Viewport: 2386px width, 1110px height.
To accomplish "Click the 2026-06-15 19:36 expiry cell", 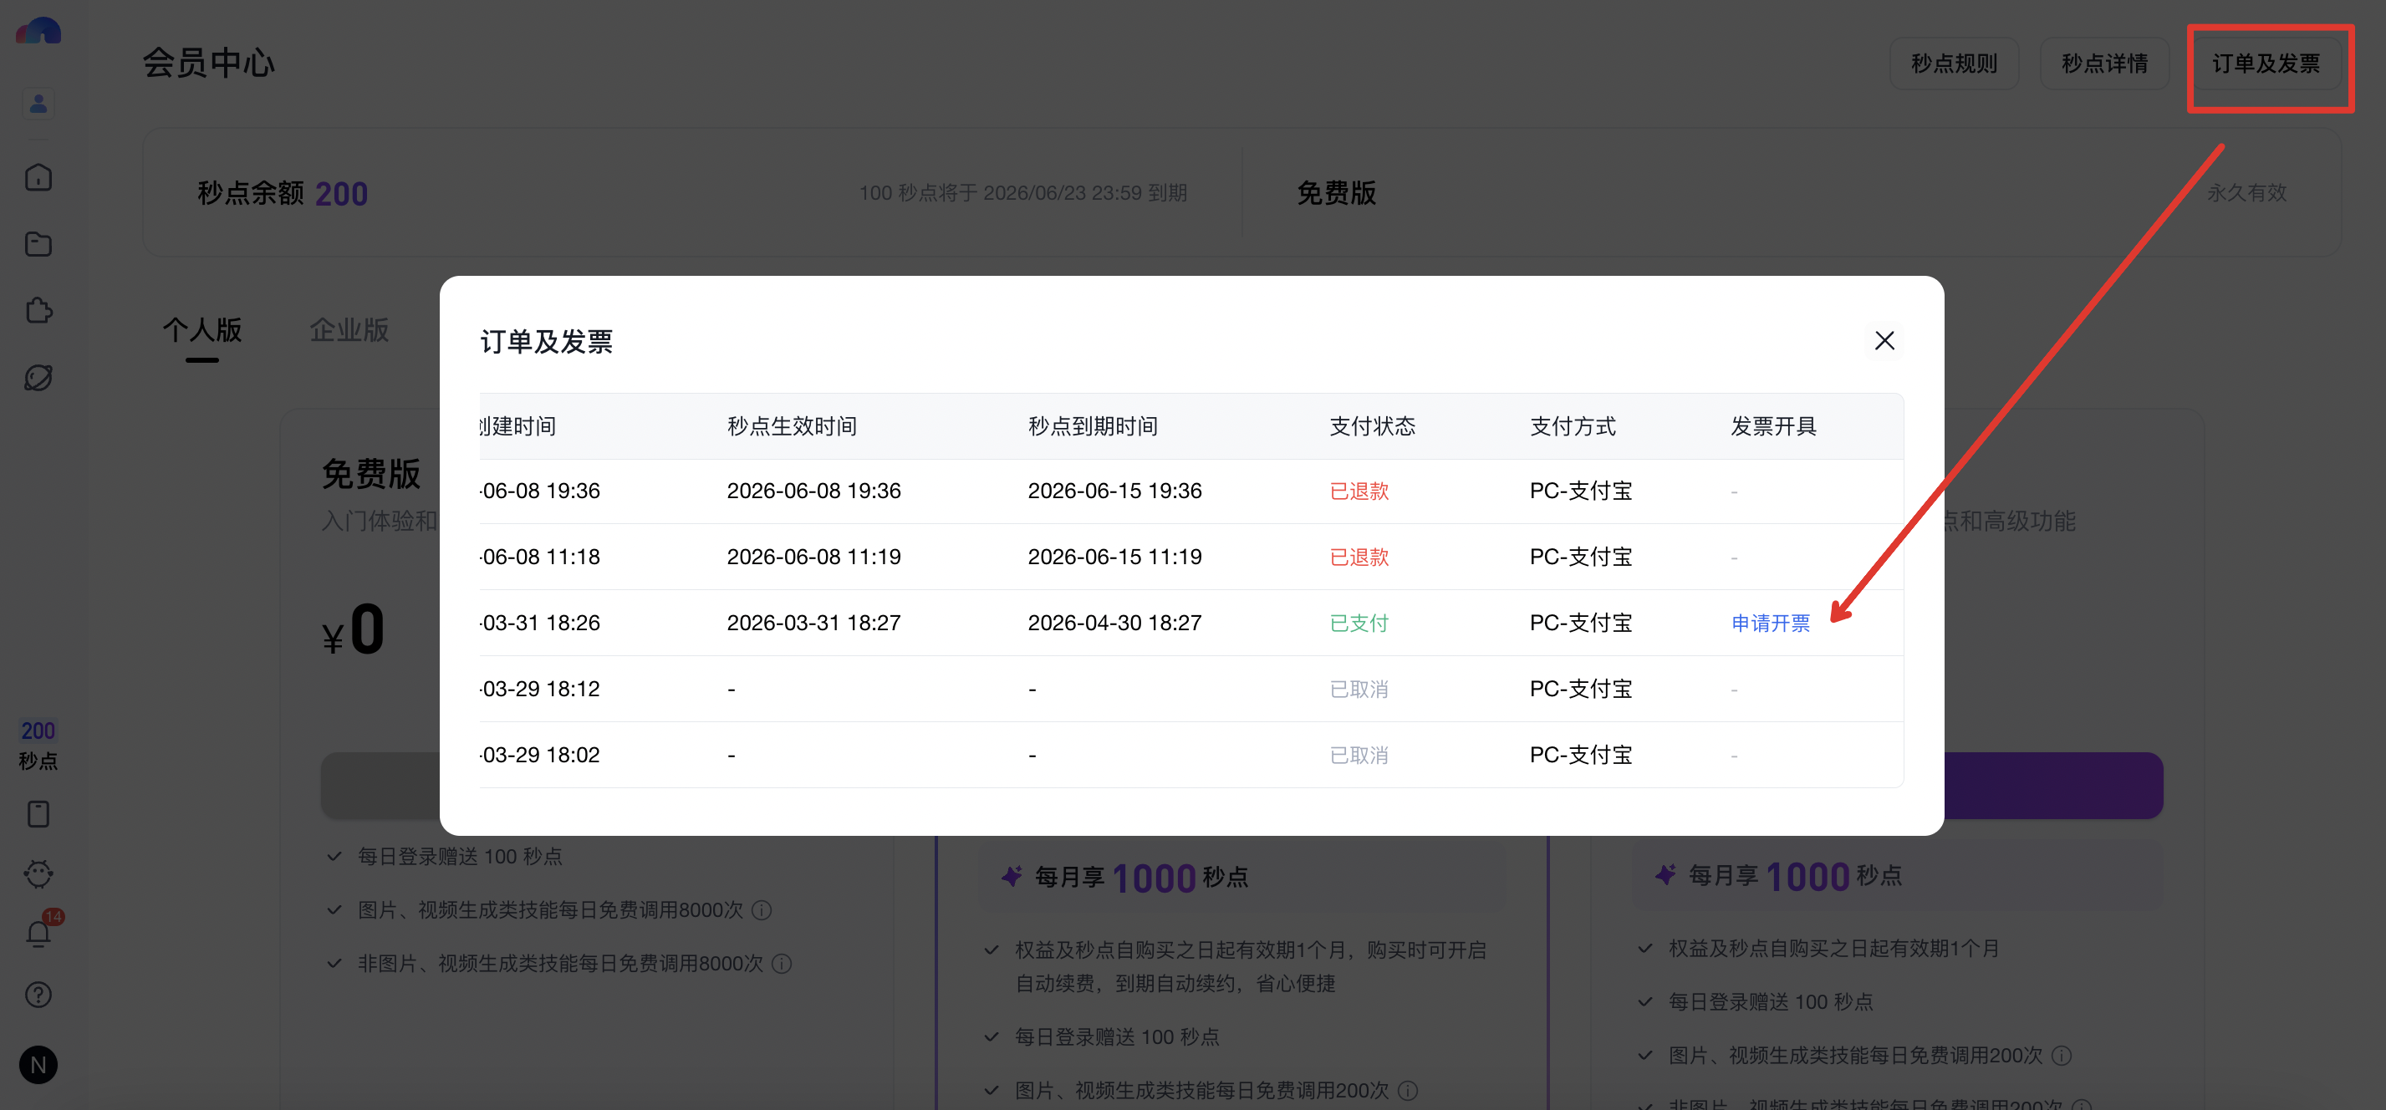I will coord(1114,491).
